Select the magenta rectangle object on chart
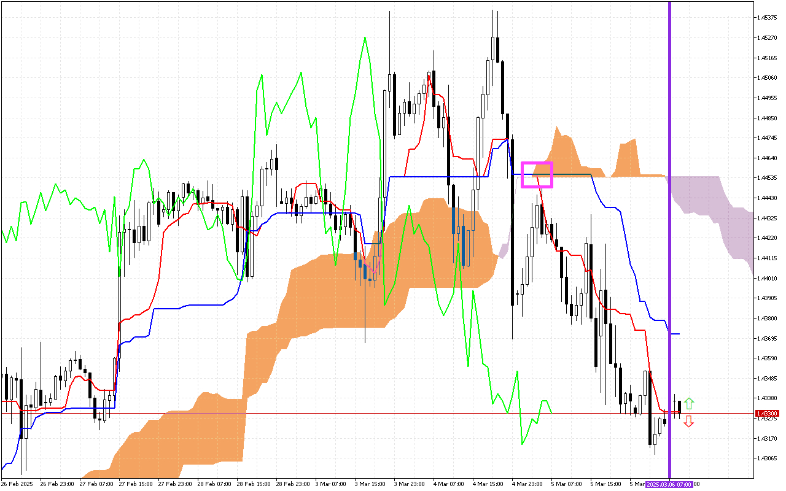This screenshot has height=491, width=786. 537,174
